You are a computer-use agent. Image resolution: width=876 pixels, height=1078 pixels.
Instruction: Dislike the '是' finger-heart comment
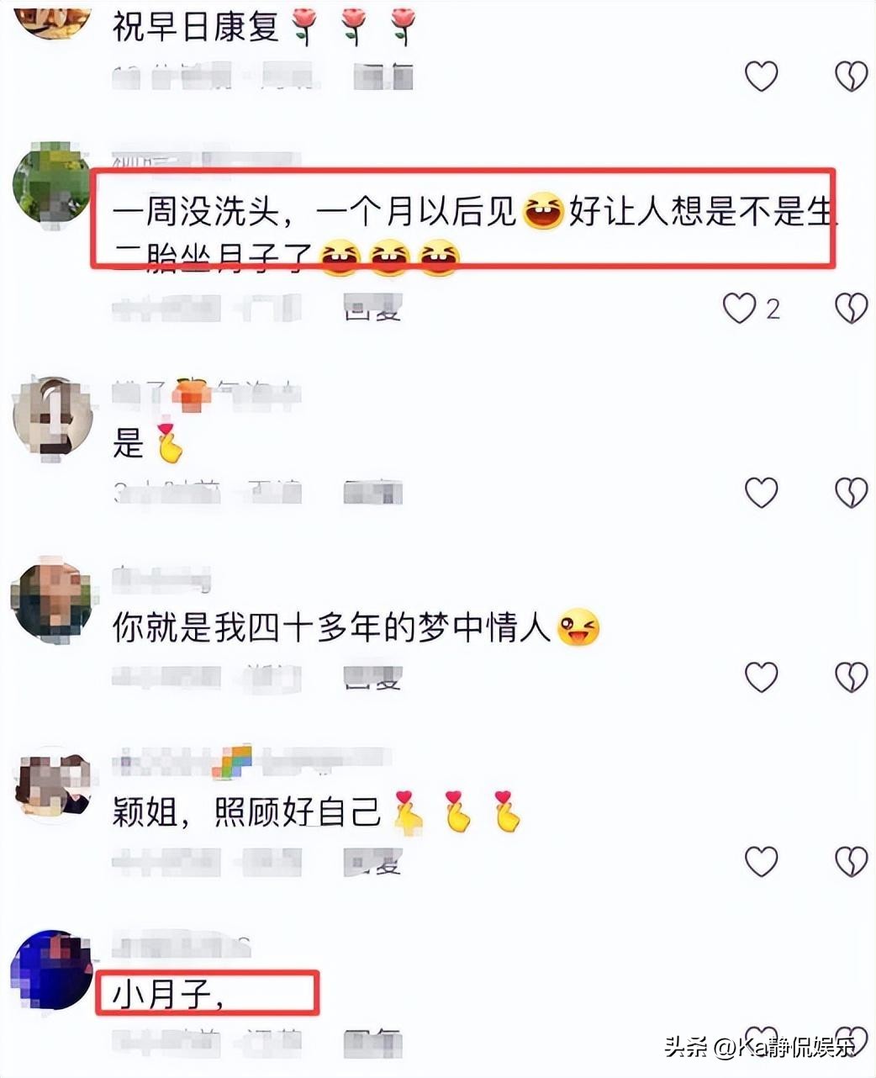click(851, 492)
